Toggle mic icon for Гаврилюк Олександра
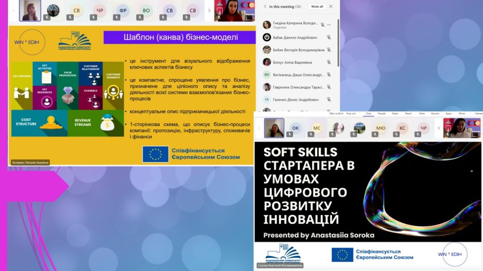Image resolution: width=483 pixels, height=271 pixels. tap(329, 87)
